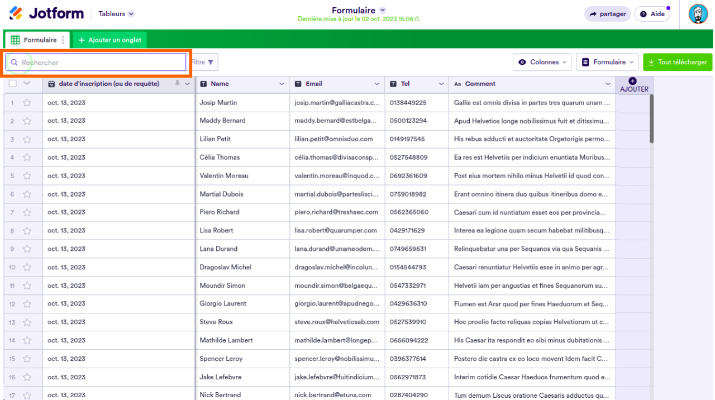The height and width of the screenshot is (400, 715).
Task: Star the row for Josip Martin
Action: coord(27,103)
